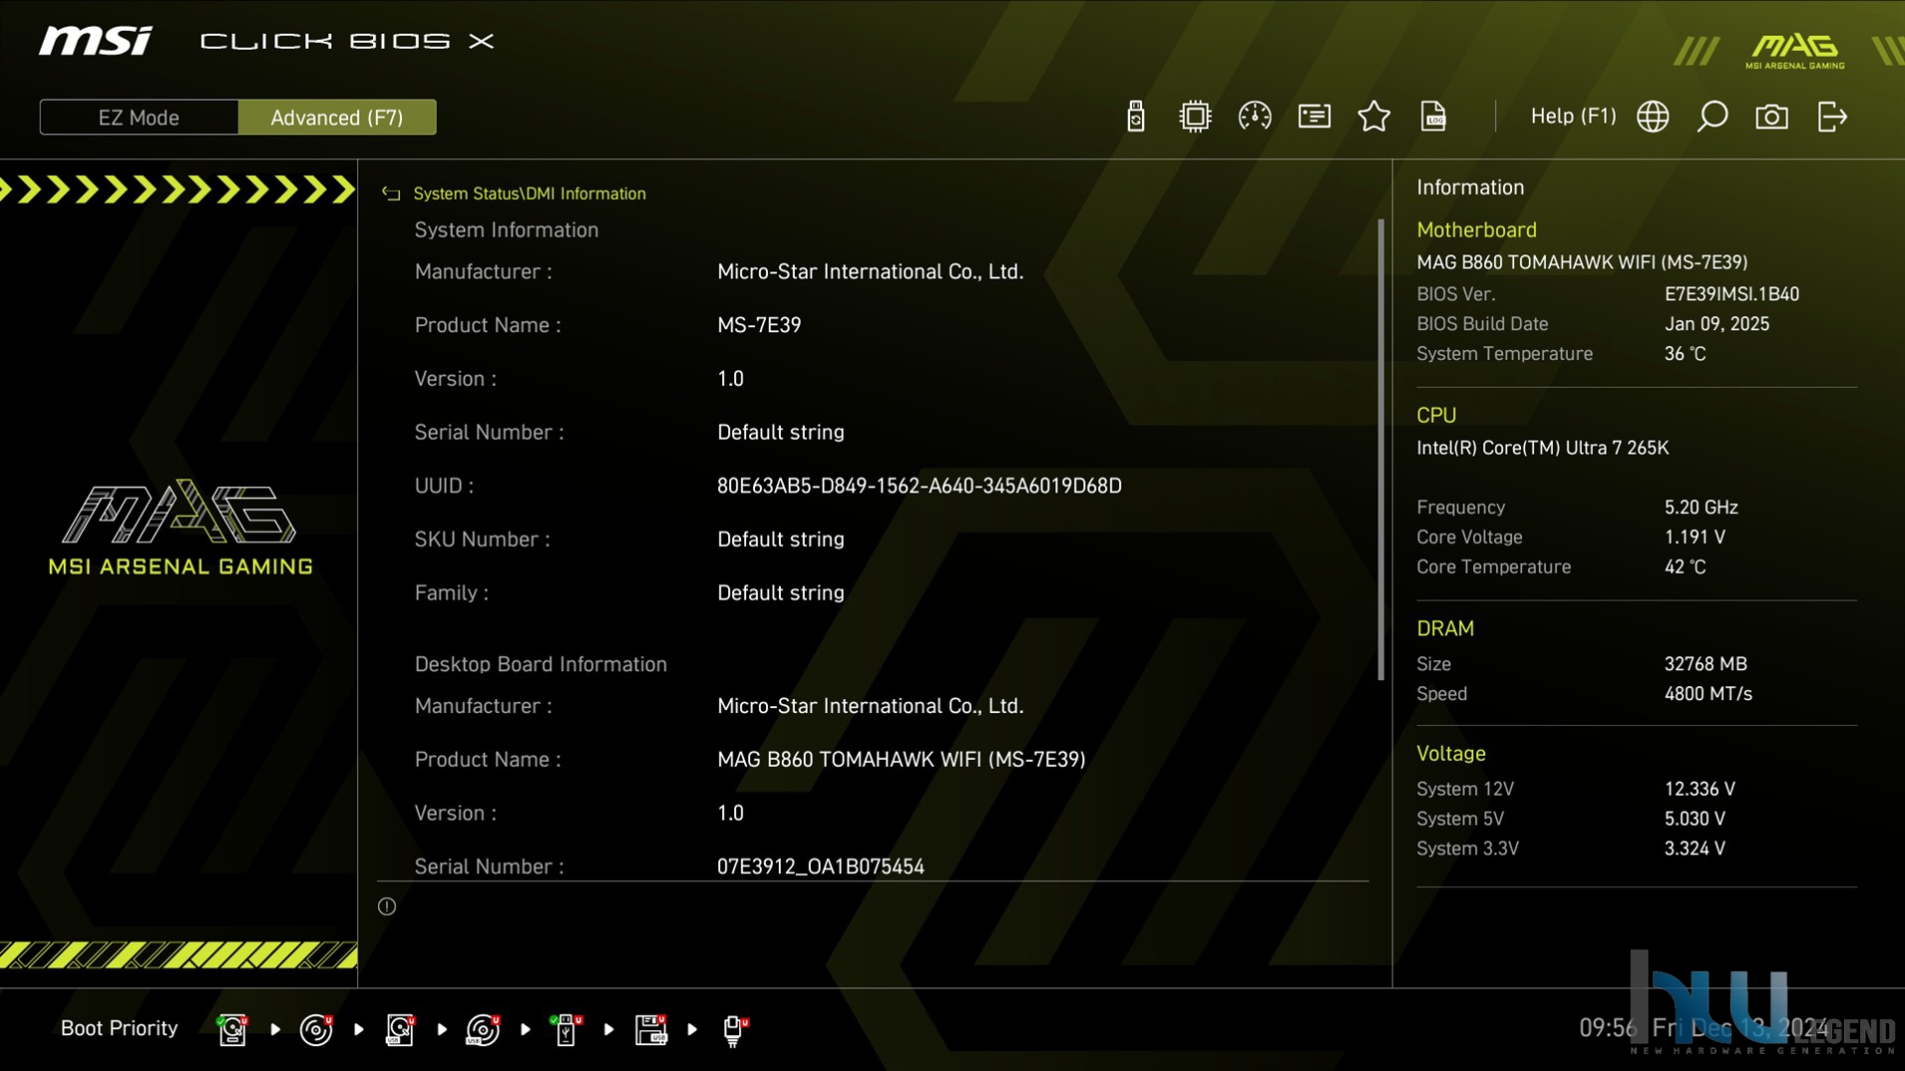Open the LOG file icon
Image resolution: width=1905 pixels, height=1071 pixels.
1433,117
